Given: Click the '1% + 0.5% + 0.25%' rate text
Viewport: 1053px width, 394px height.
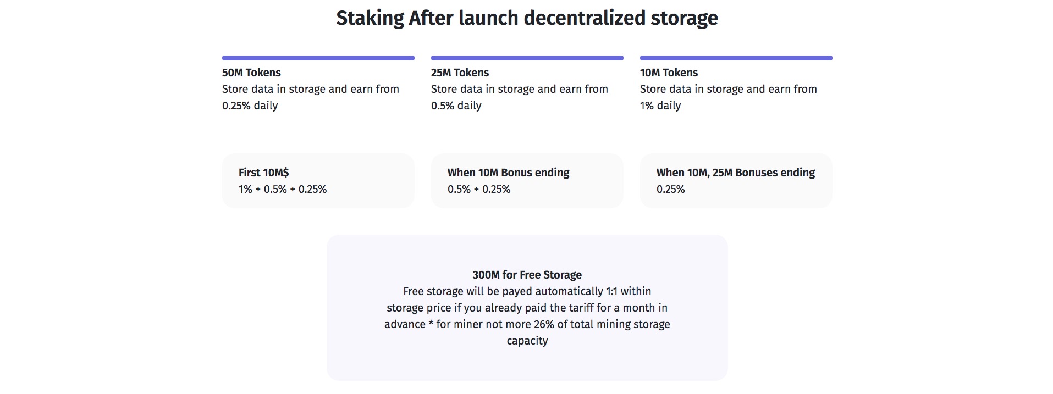Looking at the screenshot, I should tap(283, 189).
